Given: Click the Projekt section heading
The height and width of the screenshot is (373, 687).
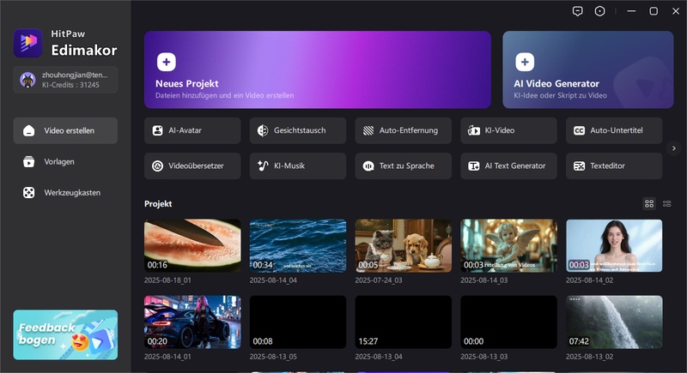Looking at the screenshot, I should (158, 204).
